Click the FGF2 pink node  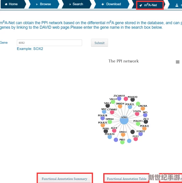coord(135,139)
